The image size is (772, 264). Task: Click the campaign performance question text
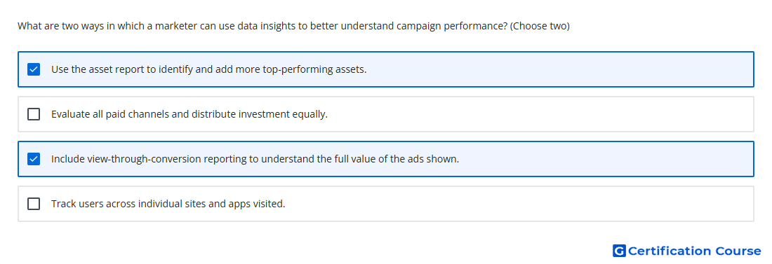click(x=262, y=26)
